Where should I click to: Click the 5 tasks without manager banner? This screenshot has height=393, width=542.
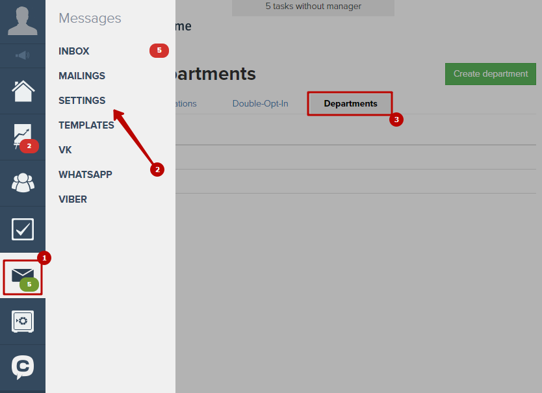click(313, 6)
